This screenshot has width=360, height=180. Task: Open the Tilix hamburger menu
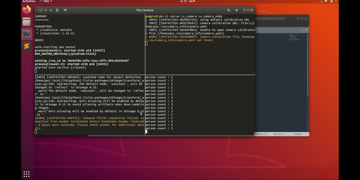(237, 10)
